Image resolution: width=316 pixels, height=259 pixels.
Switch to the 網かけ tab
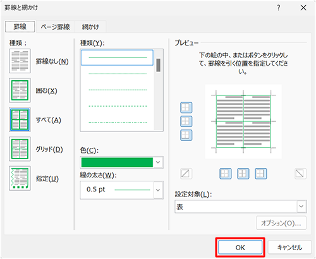click(x=90, y=27)
